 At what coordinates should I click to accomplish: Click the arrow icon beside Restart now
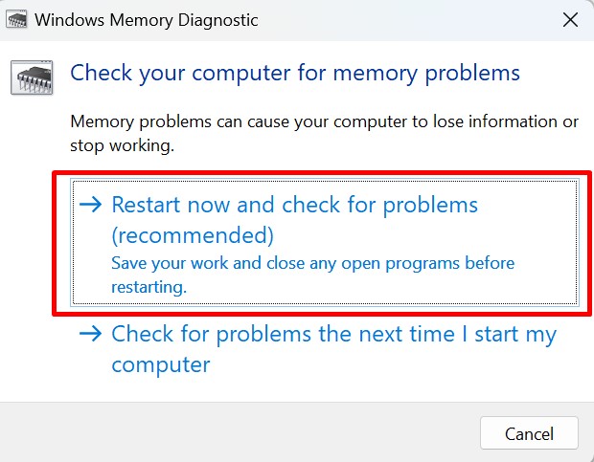point(91,205)
